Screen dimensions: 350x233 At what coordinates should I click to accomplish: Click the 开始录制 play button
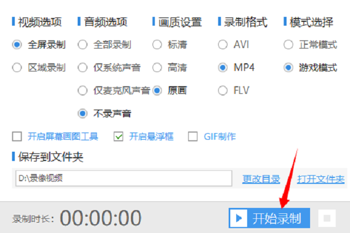point(269,218)
